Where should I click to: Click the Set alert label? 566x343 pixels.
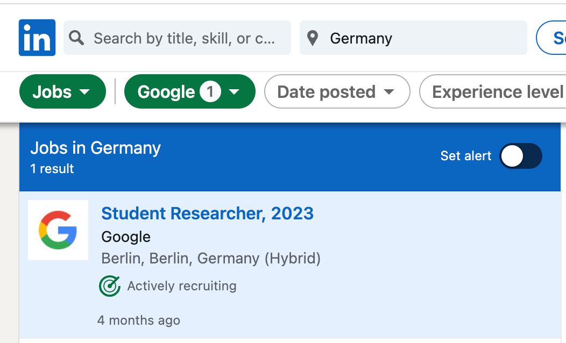click(x=465, y=156)
